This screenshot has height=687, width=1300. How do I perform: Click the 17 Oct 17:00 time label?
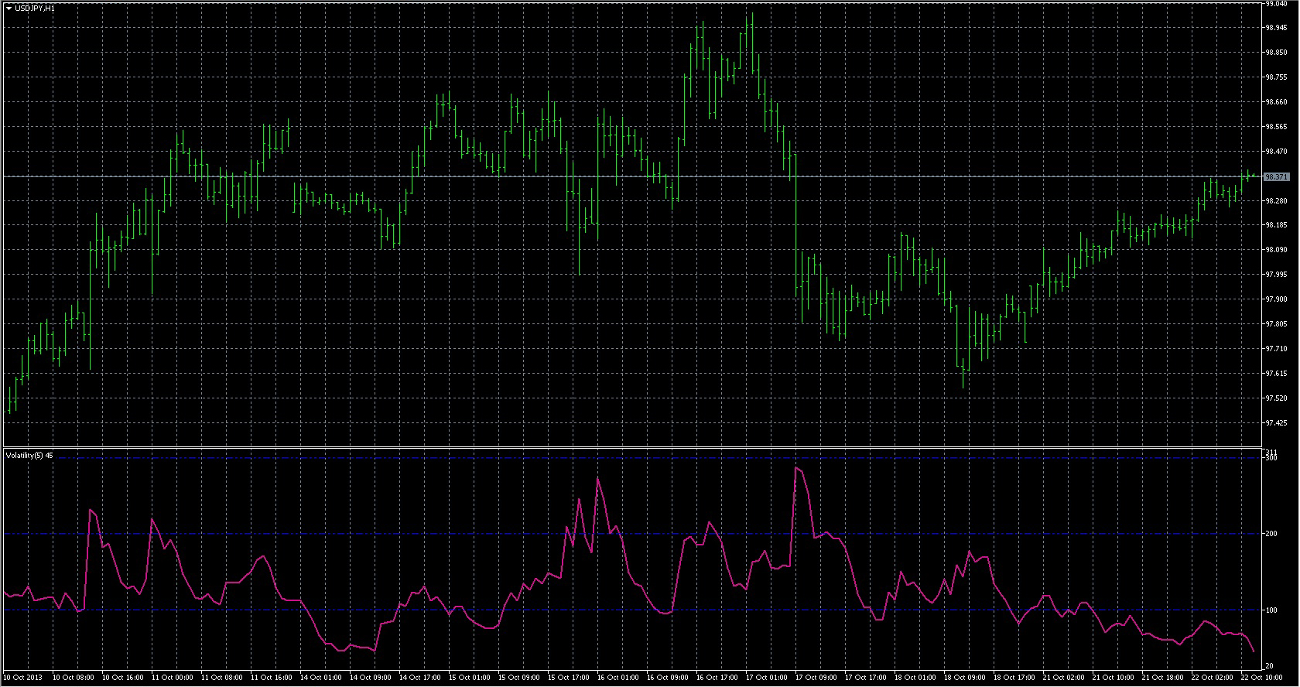866,678
